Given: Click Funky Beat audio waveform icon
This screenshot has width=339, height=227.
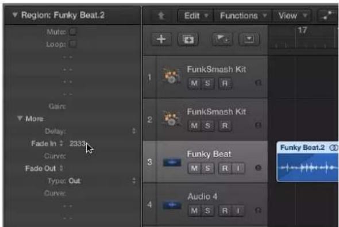Looking at the screenshot, I should 172,163.
